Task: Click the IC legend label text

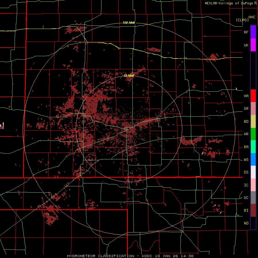Action: tap(246, 185)
